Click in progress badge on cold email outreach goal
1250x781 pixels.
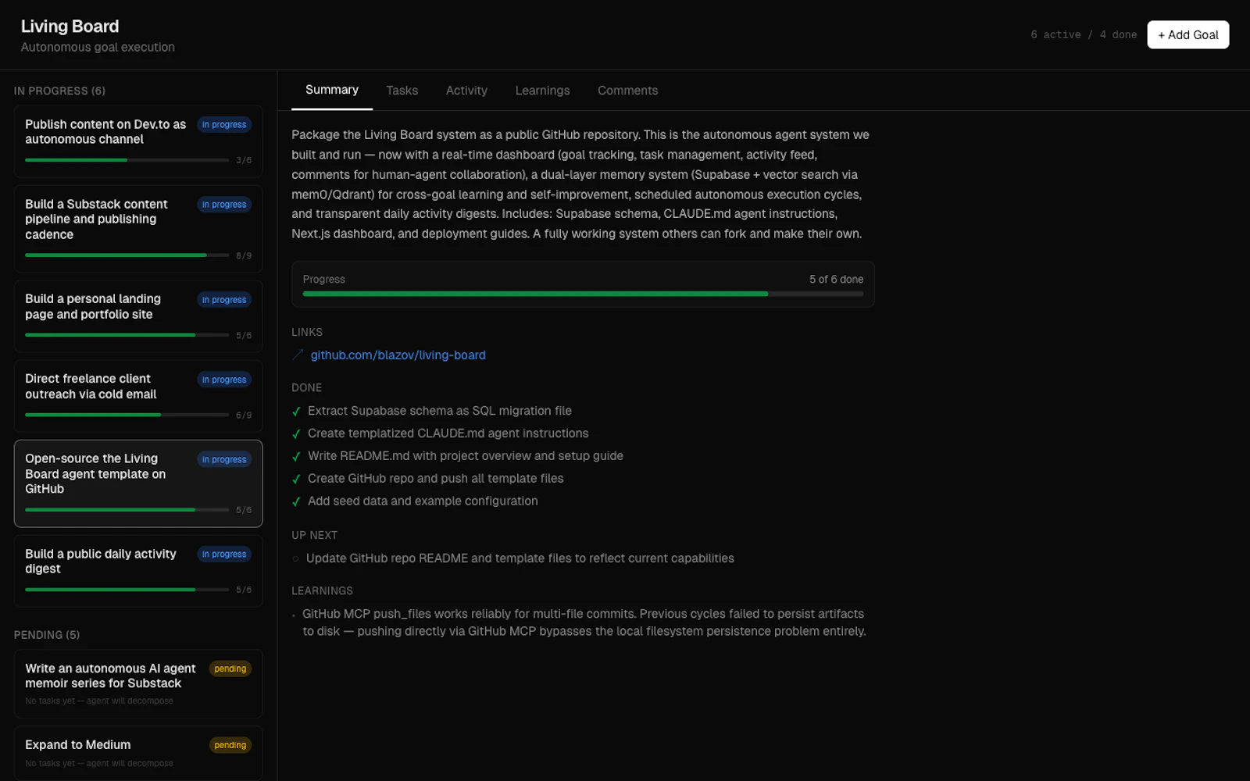click(224, 380)
